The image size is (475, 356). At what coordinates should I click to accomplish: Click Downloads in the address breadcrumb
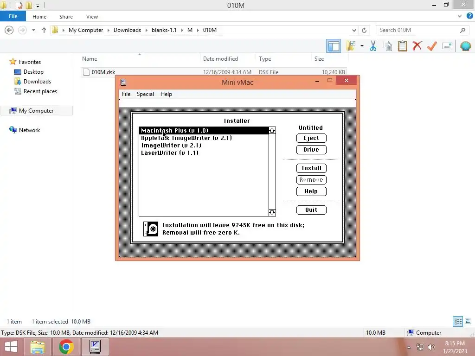tap(127, 30)
